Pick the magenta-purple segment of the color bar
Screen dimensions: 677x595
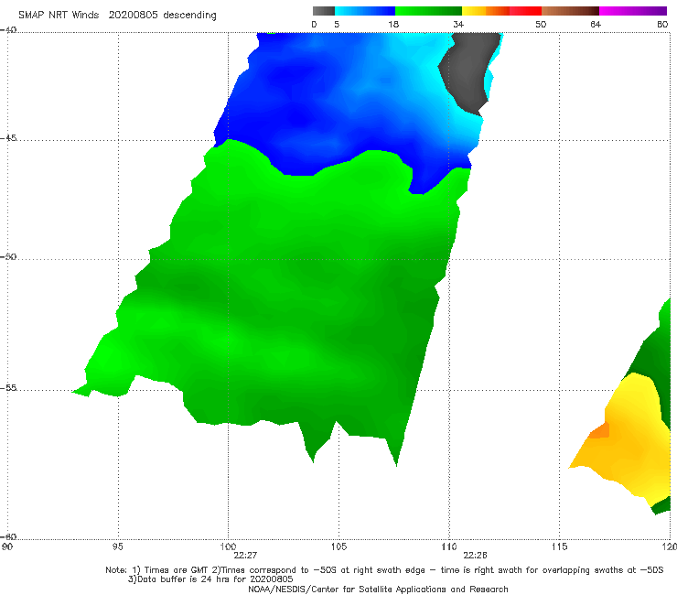click(633, 11)
